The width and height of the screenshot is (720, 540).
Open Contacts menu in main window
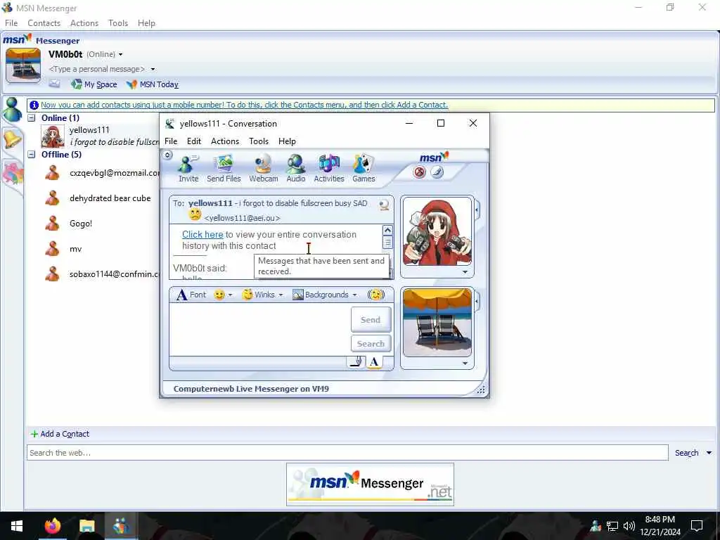pos(44,23)
